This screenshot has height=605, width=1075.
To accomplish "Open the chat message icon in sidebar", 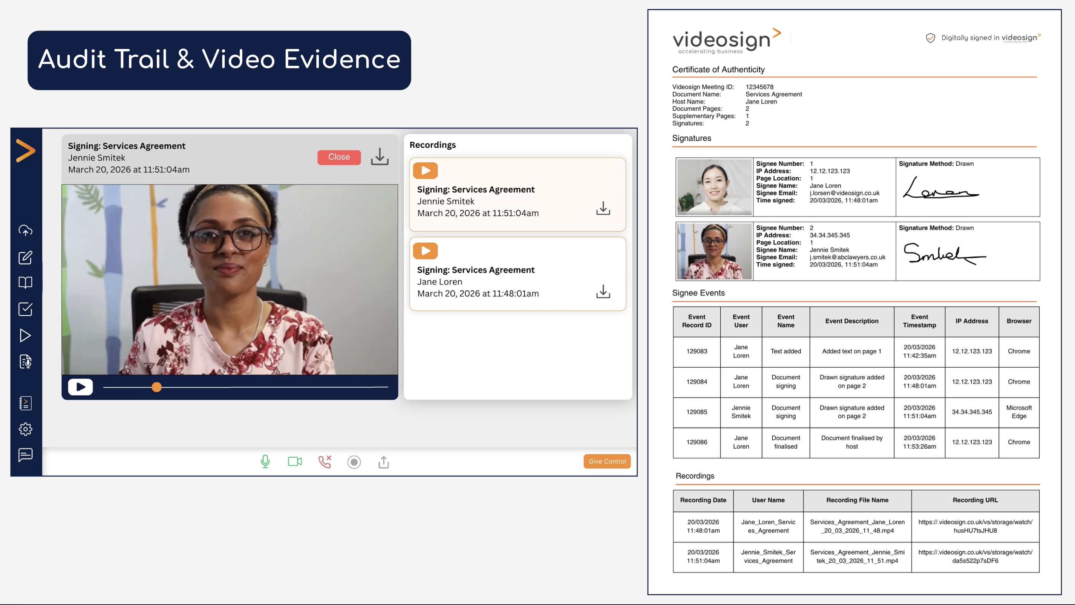I will 26,454.
